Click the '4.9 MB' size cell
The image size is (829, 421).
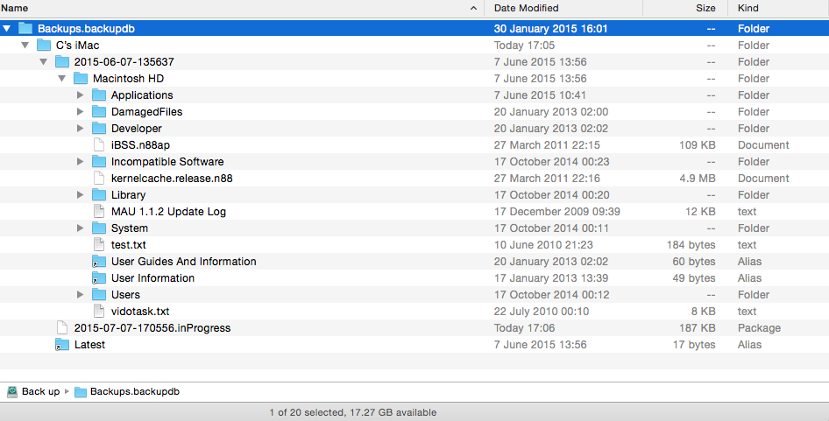[698, 179]
